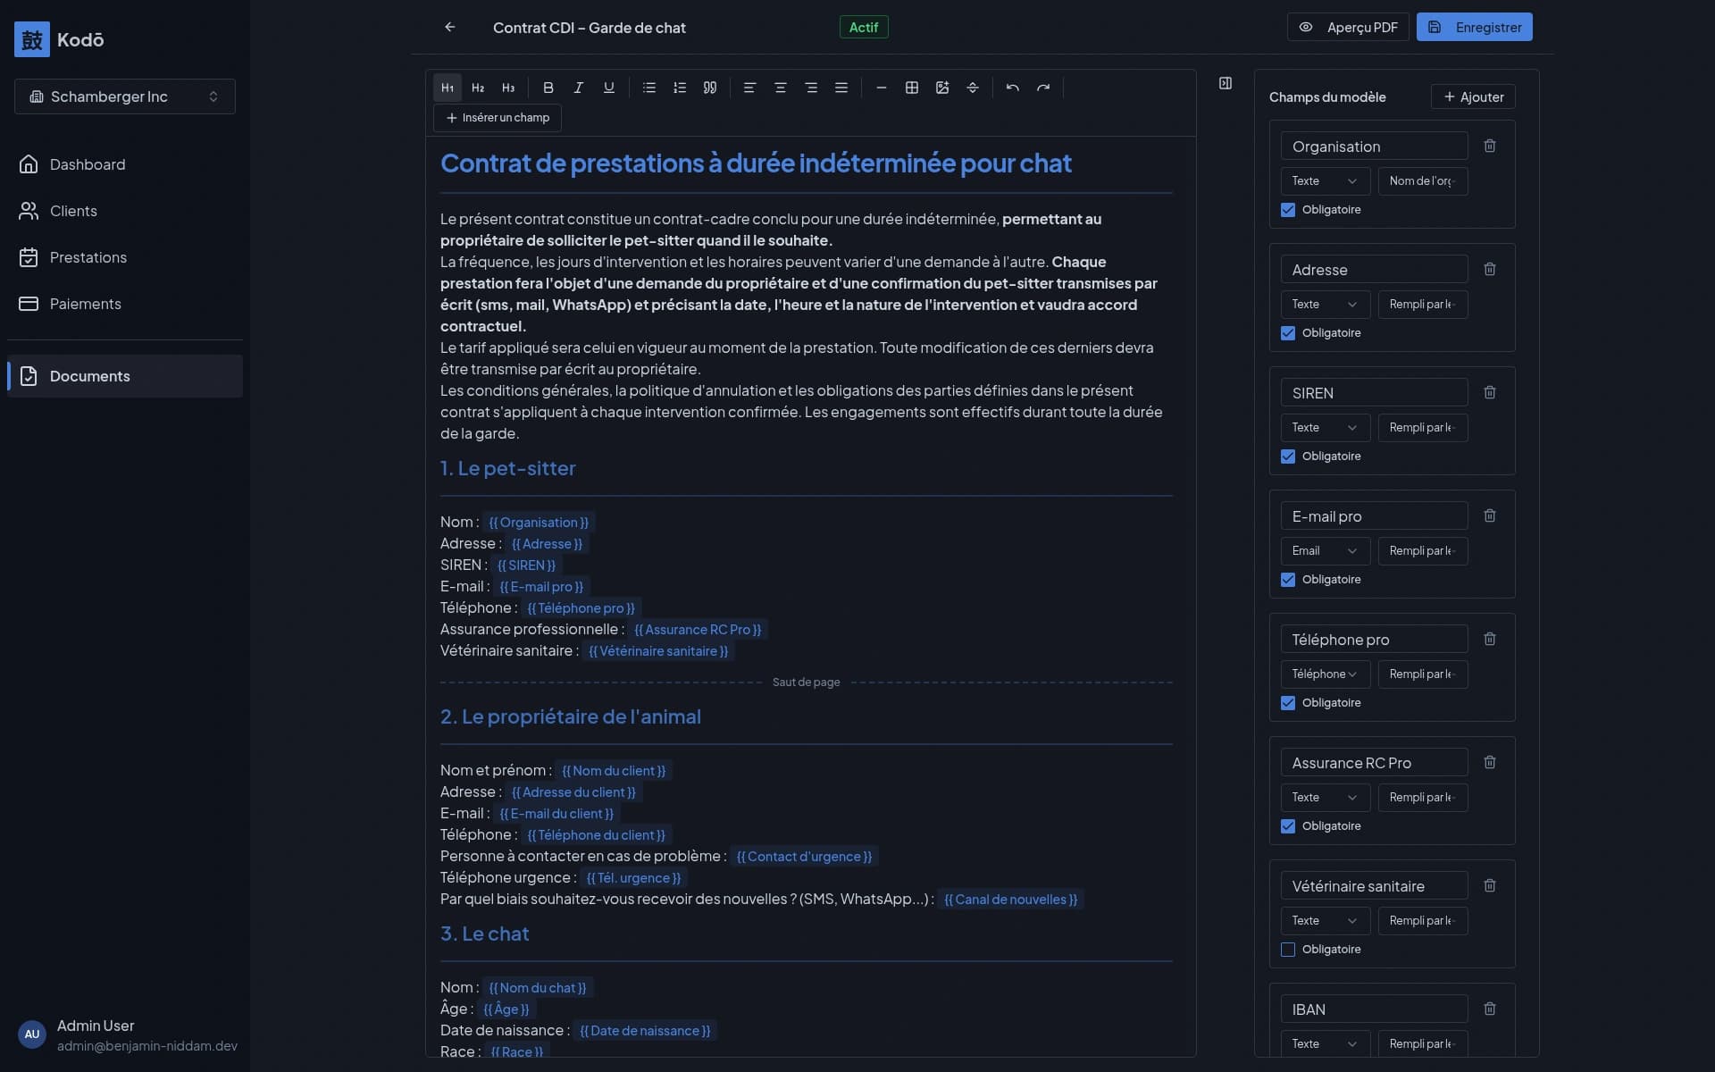1715x1072 pixels.
Task: Click the Actif status badge
Action: pyautogui.click(x=863, y=27)
